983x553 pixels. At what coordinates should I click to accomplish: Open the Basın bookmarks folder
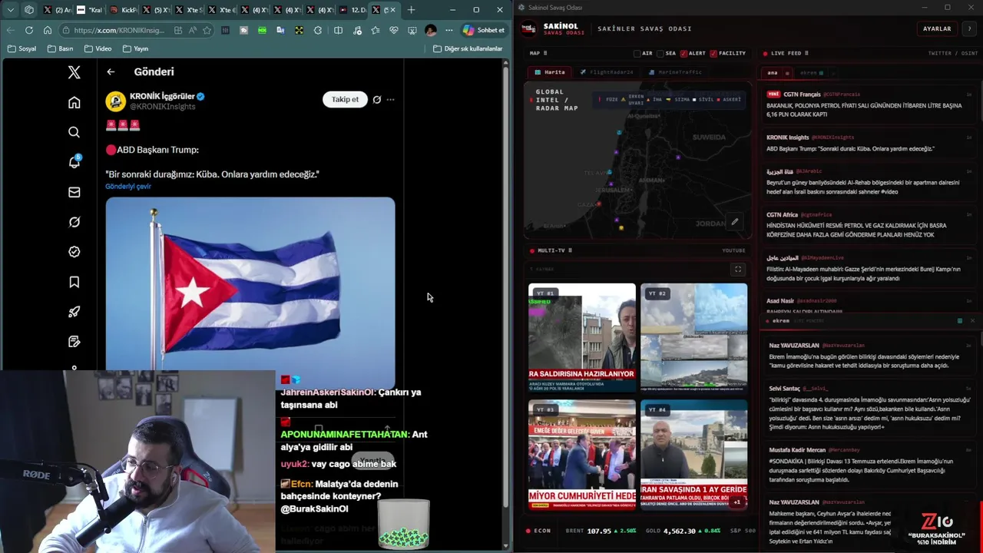(61, 48)
